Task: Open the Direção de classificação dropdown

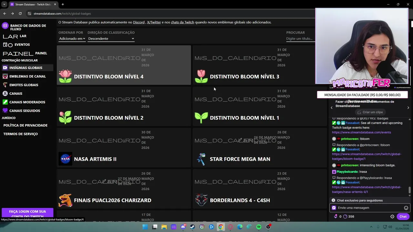Action: click(111, 38)
